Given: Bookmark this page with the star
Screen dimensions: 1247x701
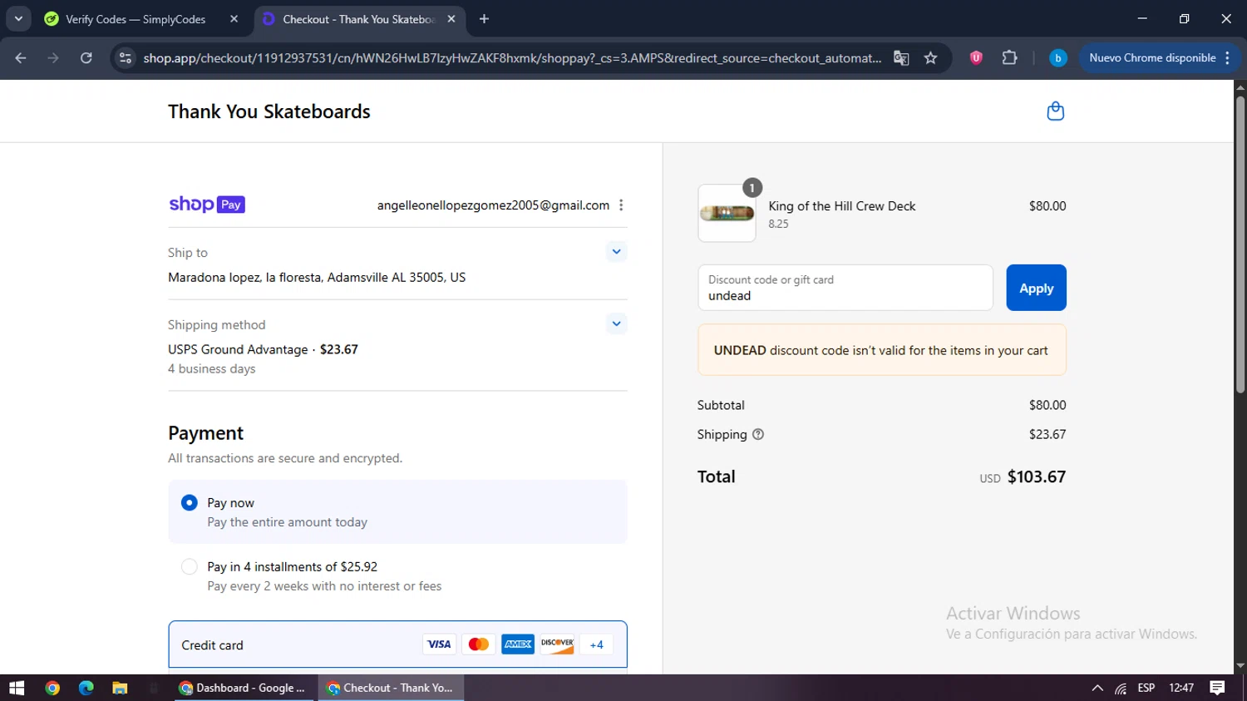Looking at the screenshot, I should (931, 58).
